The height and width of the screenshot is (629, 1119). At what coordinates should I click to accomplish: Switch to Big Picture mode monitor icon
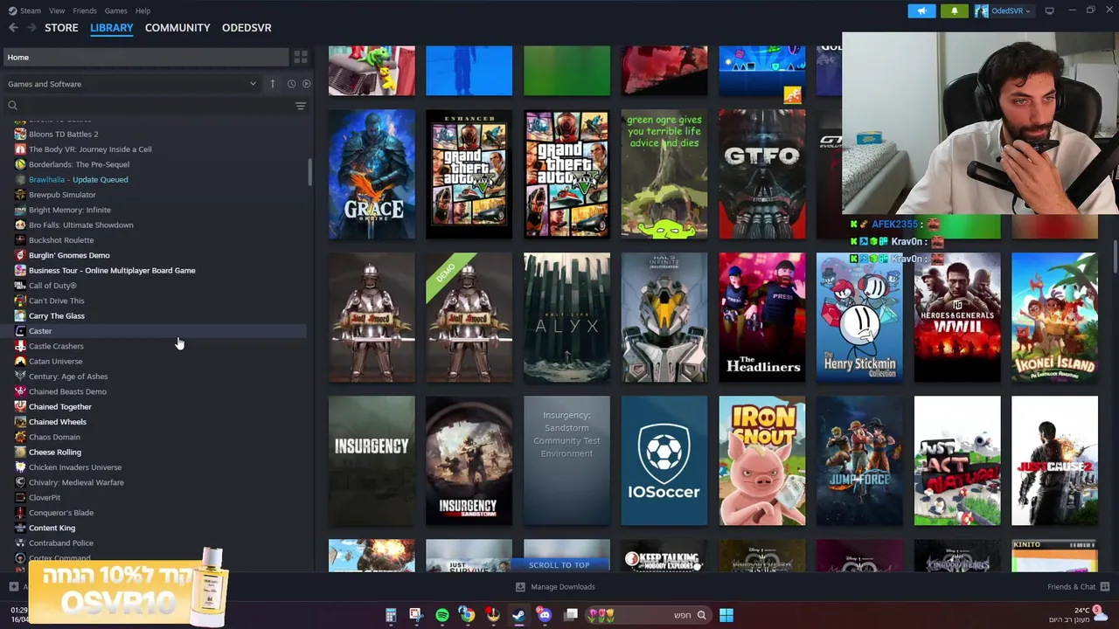coord(1049,10)
